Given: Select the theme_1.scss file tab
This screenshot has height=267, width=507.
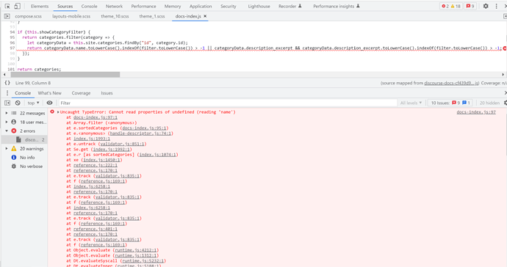Looking at the screenshot, I should point(152,16).
